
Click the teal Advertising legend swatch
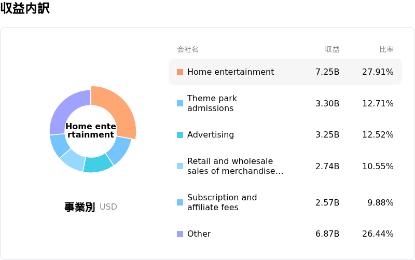click(x=180, y=135)
